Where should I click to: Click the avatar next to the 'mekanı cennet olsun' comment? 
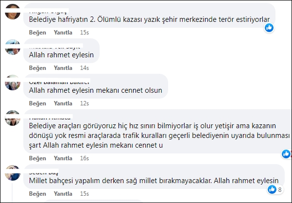[12, 83]
